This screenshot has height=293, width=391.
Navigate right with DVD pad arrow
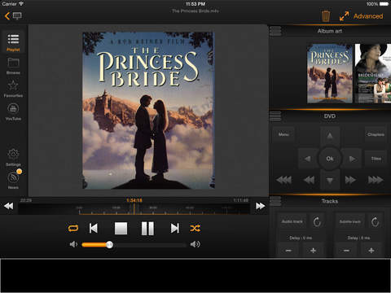pos(352,159)
